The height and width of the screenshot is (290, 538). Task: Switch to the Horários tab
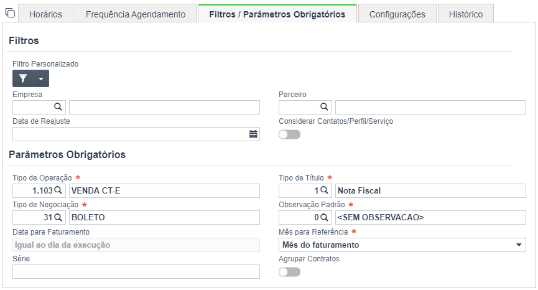[45, 14]
